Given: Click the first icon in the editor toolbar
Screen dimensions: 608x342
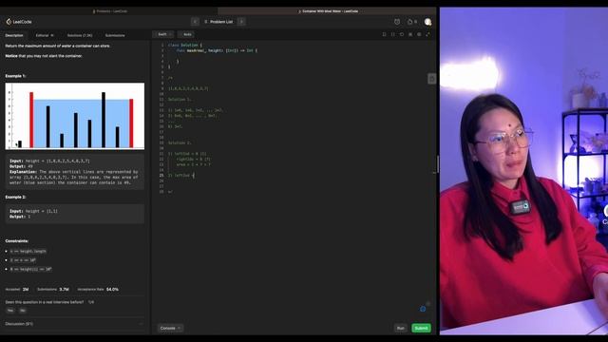Looking at the screenshot, I should pos(384,34).
